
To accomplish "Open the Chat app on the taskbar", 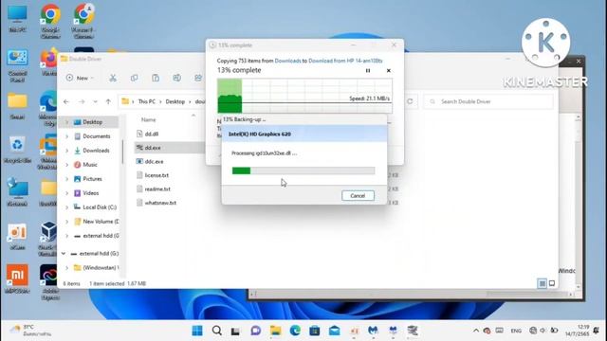I will [x=255, y=331].
